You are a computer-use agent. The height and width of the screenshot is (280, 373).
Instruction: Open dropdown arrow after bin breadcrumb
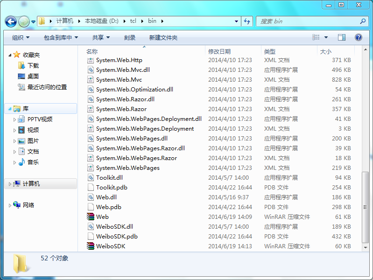[162, 21]
